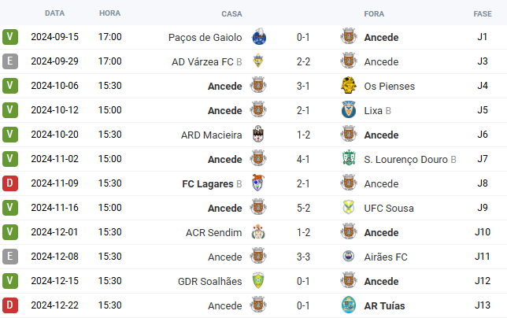Screen dimensions: 507x318
Task: Click the grey E badge on 2024-09-29
Action: 10,61
